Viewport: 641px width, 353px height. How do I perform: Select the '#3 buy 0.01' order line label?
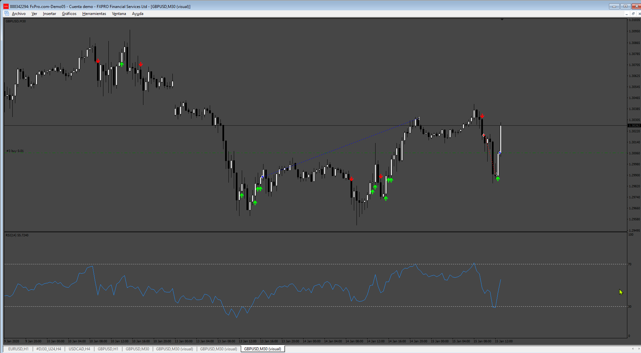pos(15,151)
